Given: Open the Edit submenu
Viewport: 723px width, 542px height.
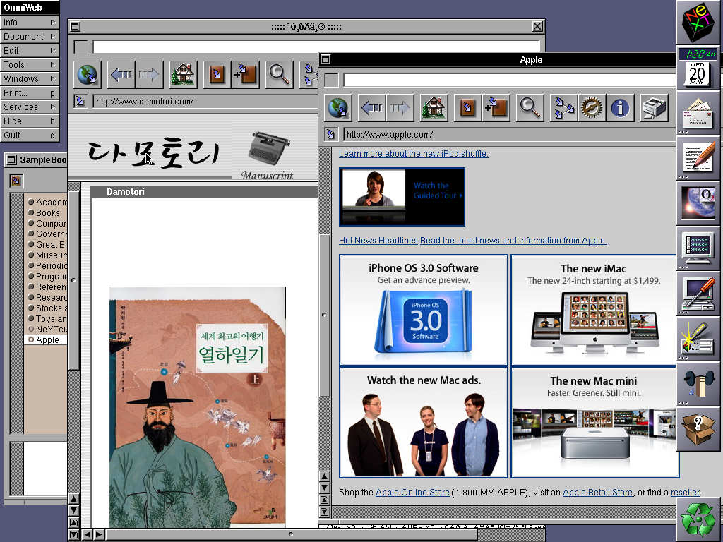Looking at the screenshot, I should click(30, 51).
